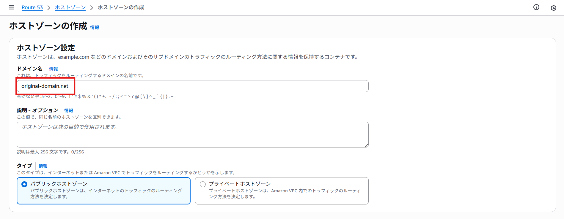The height and width of the screenshot is (219, 564).
Task: Click the ドメイン名 field label
Action: 30,69
